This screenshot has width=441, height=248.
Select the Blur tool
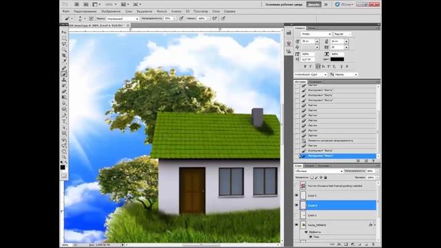pyautogui.click(x=64, y=103)
